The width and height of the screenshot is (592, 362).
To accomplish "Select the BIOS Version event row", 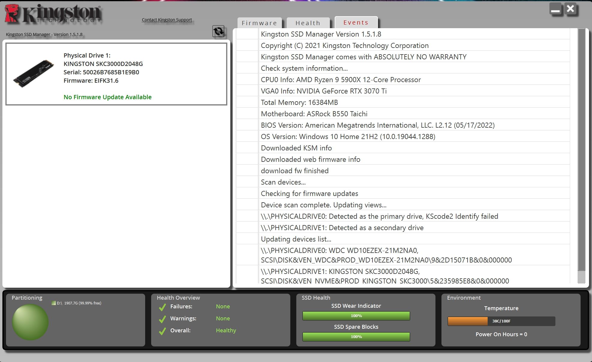I will (x=403, y=125).
